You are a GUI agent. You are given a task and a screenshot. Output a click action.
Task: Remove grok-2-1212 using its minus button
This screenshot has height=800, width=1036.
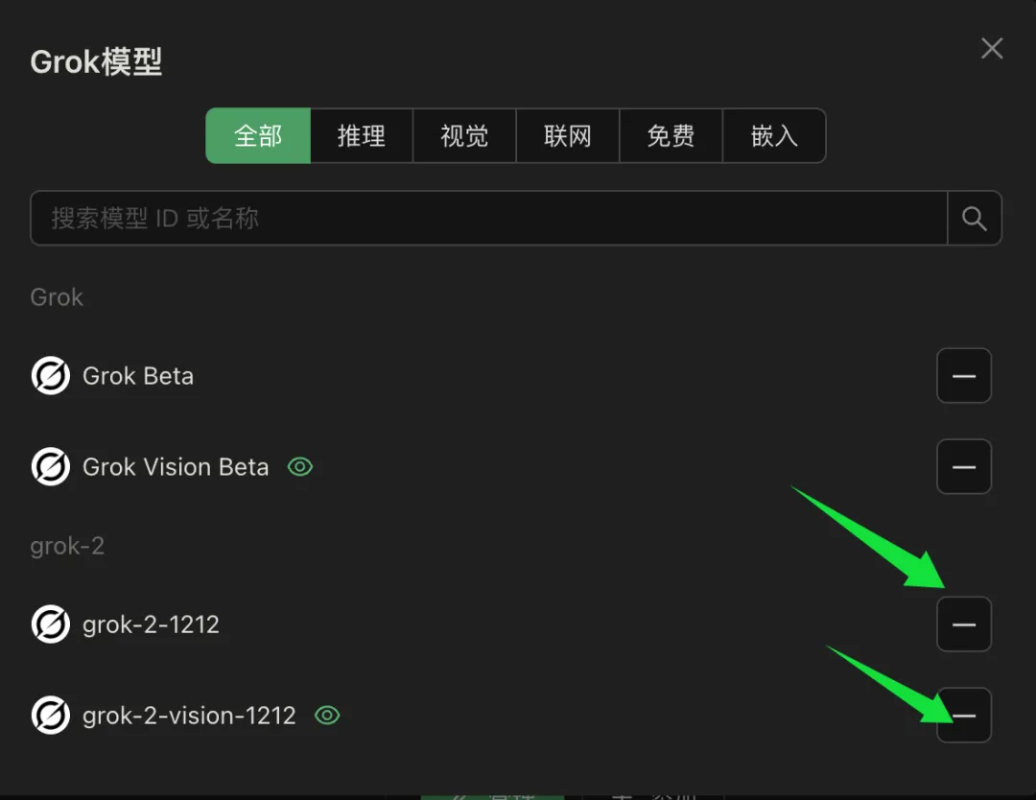pos(964,624)
